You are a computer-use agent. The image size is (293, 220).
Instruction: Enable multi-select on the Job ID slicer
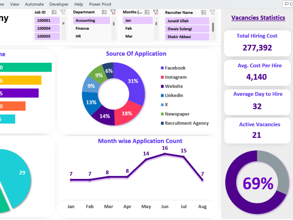tap(54, 12)
